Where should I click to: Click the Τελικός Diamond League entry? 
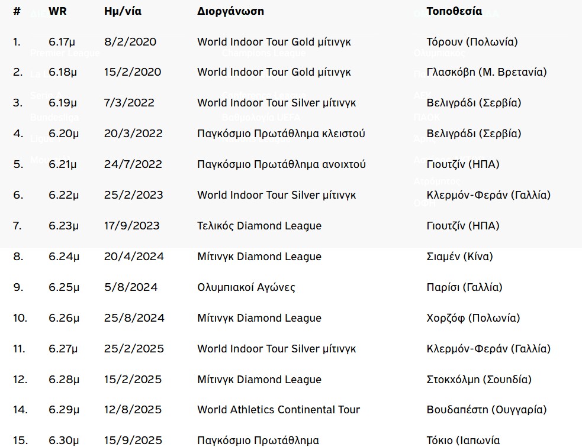coord(259,226)
